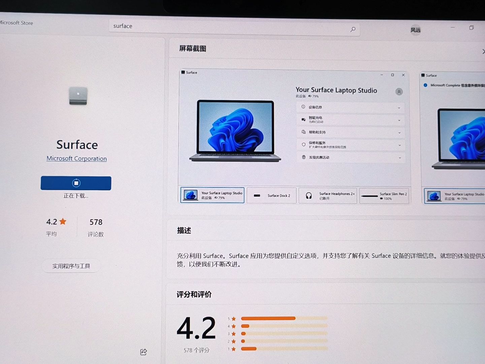485x364 pixels.
Task: Click the Surface app icon image
Action: (78, 96)
